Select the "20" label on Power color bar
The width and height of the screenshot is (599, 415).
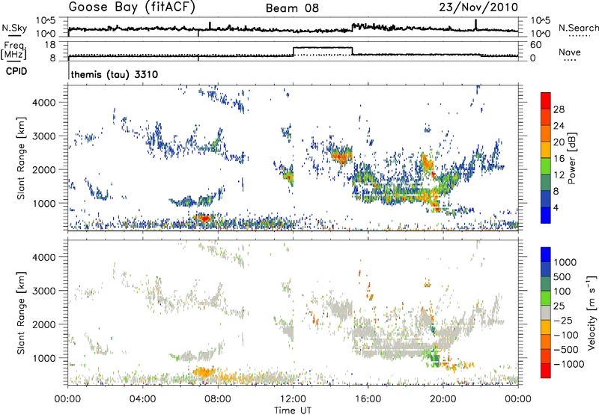click(559, 142)
